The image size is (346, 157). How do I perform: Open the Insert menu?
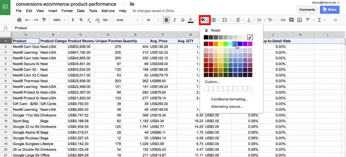click(53, 11)
